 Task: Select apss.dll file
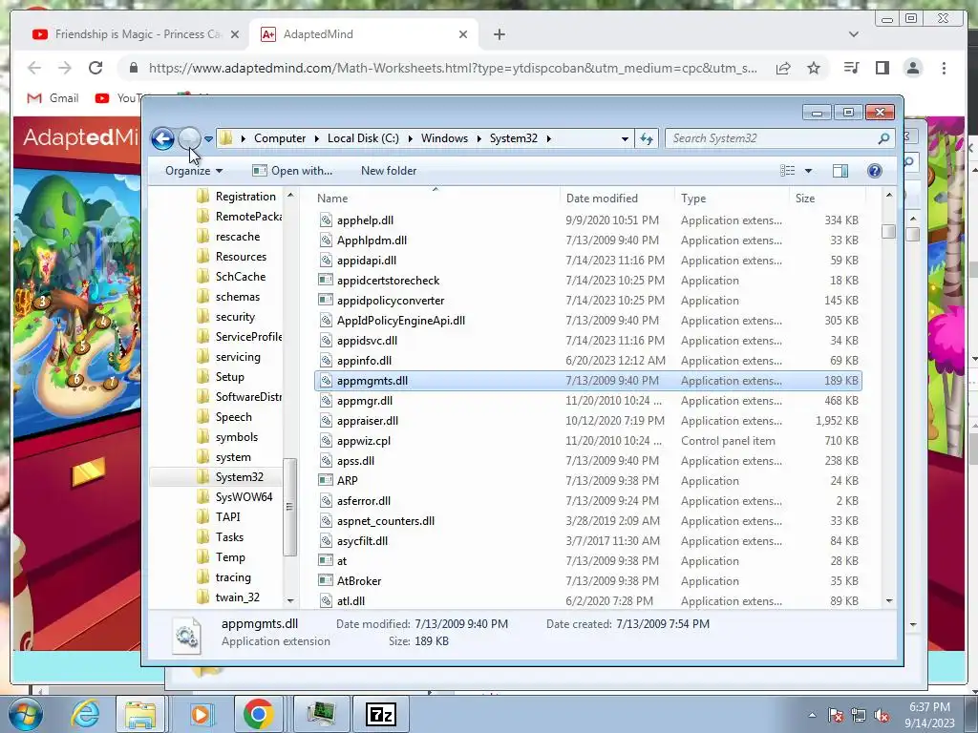(356, 461)
